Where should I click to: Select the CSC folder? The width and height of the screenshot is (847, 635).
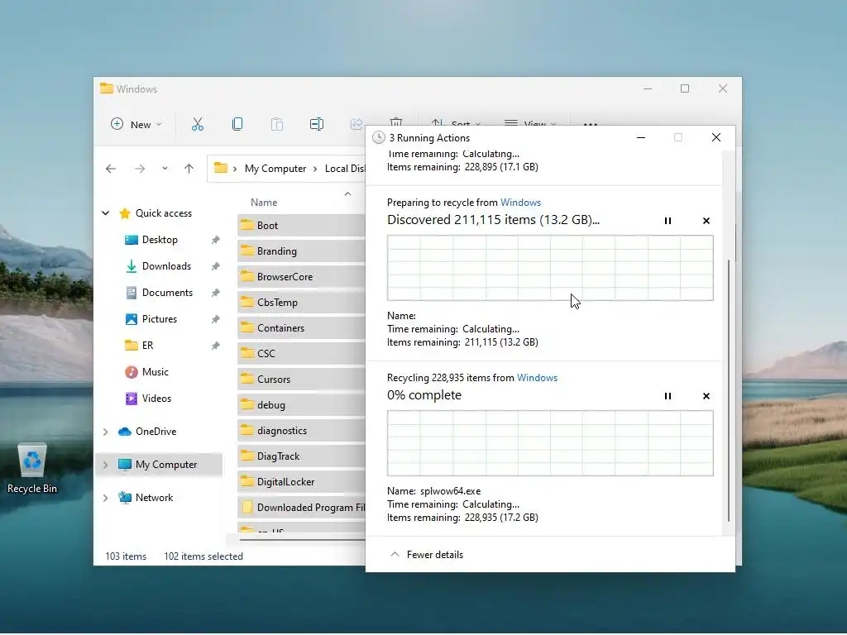click(x=301, y=354)
